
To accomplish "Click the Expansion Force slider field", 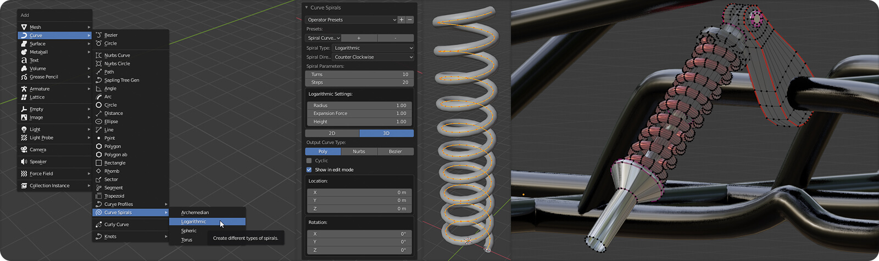I will click(x=359, y=114).
